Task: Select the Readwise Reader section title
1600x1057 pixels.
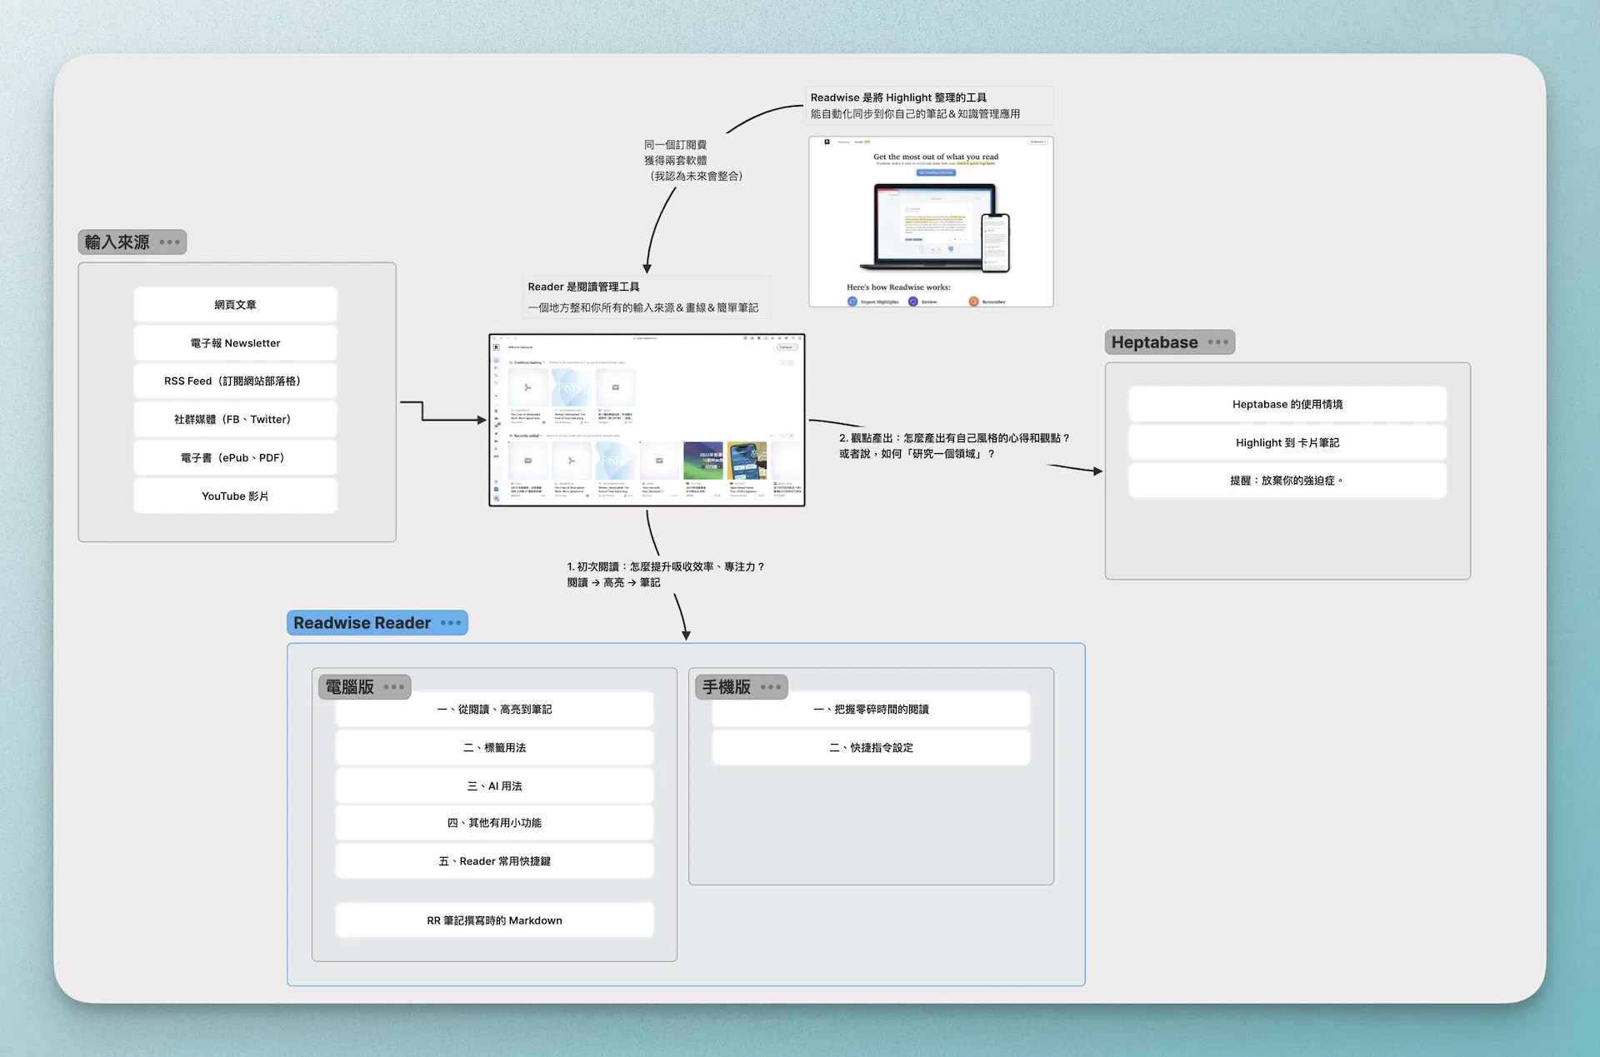Action: (362, 623)
